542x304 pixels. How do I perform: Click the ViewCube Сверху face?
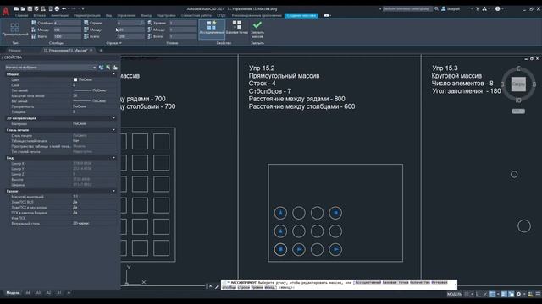click(x=518, y=84)
